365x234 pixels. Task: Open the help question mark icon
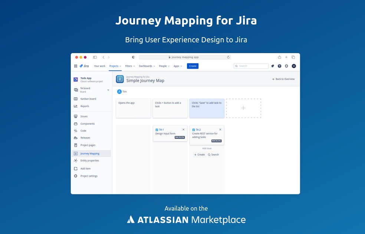pos(280,66)
